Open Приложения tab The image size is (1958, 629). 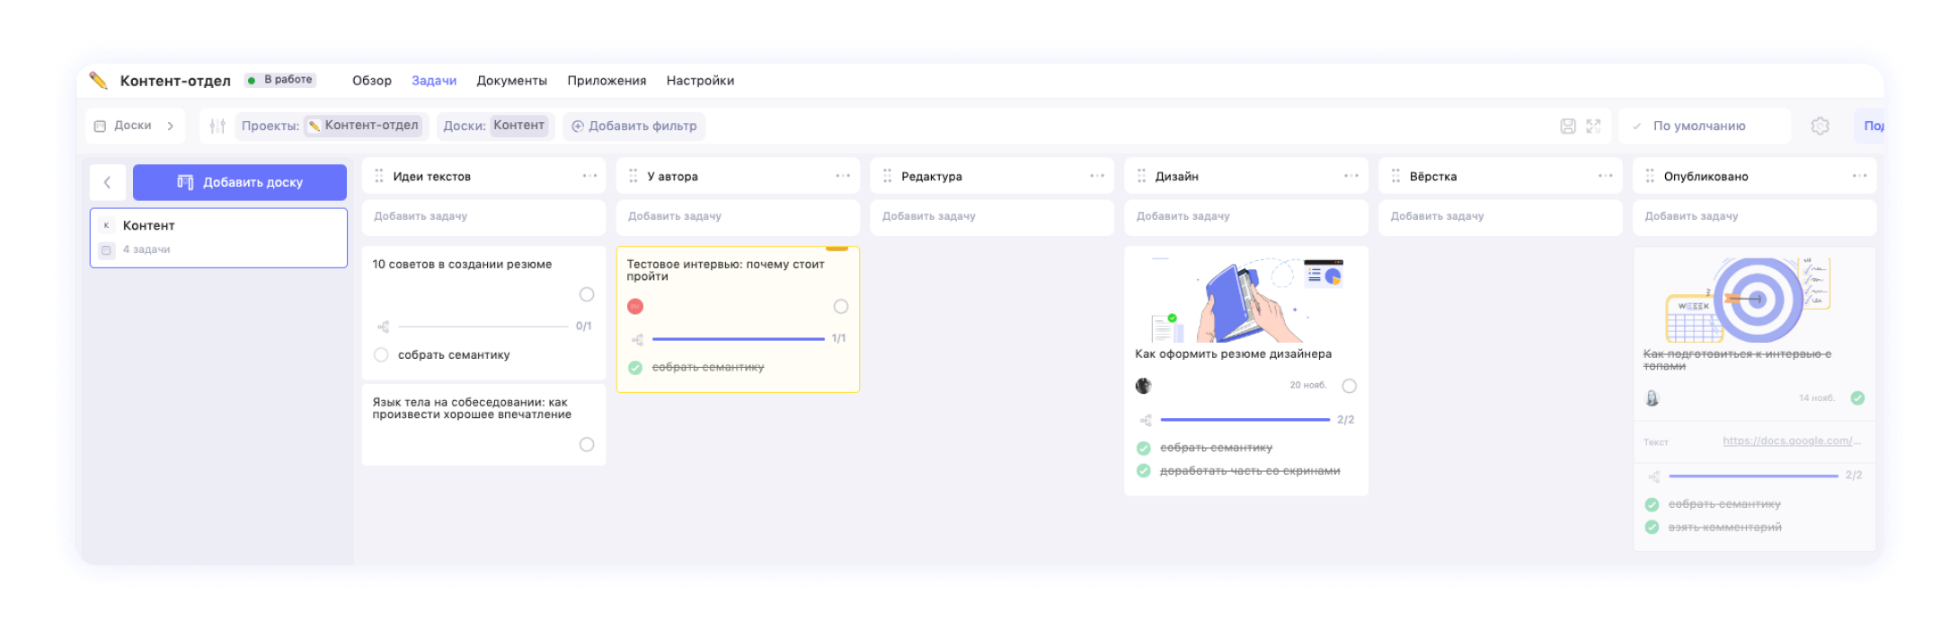click(607, 81)
